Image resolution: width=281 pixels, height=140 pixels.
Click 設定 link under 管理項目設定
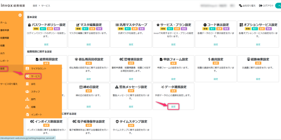click(131, 79)
